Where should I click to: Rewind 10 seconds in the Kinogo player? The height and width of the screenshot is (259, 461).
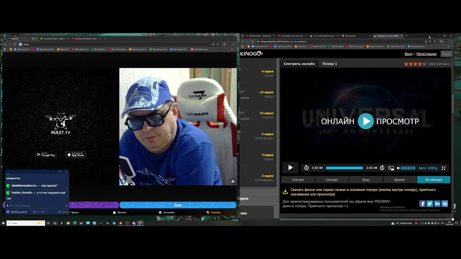[x=306, y=168]
